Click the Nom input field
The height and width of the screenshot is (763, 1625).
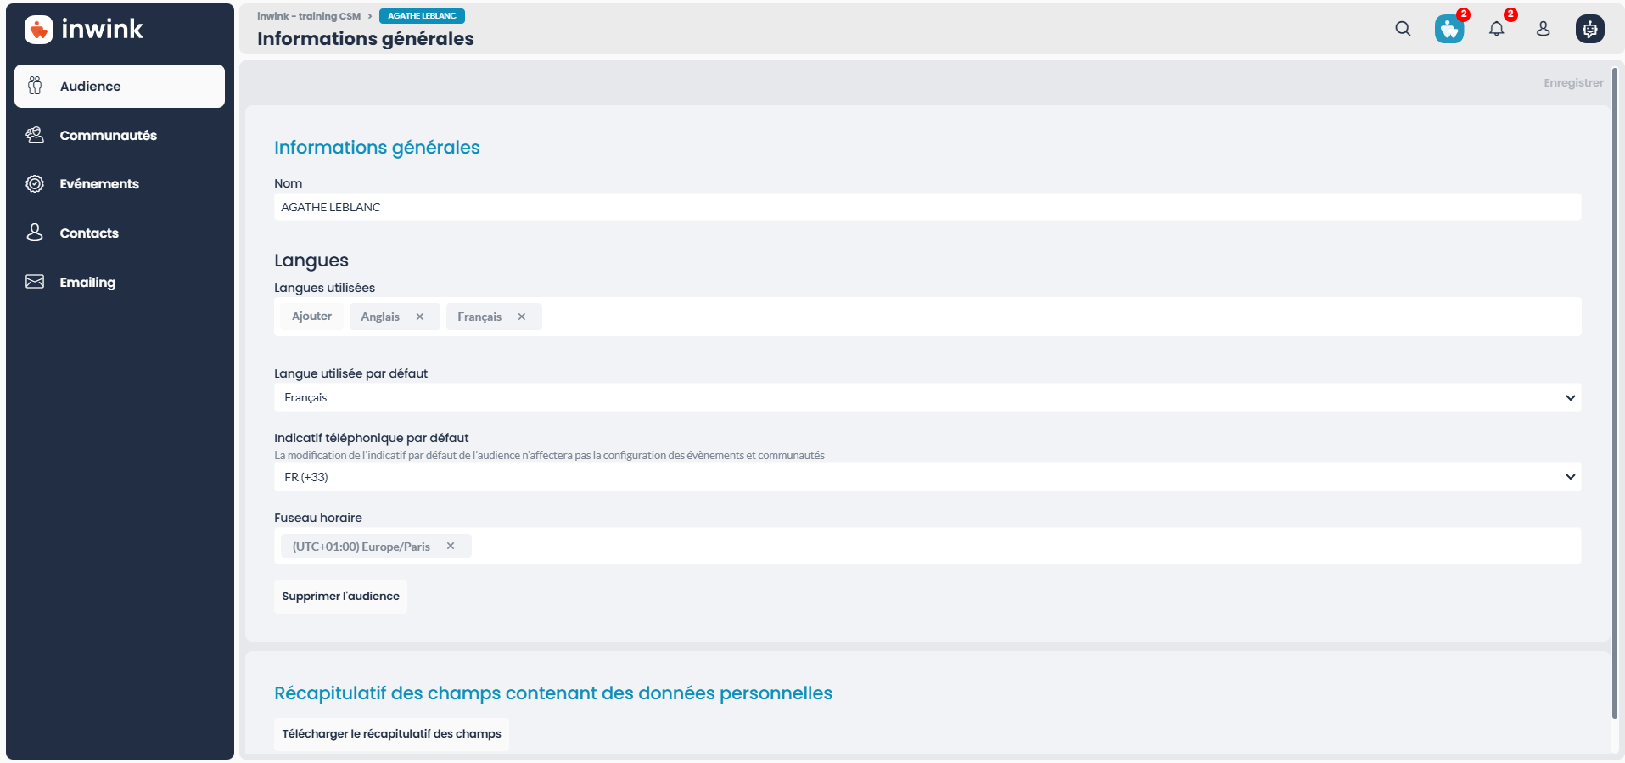click(927, 207)
